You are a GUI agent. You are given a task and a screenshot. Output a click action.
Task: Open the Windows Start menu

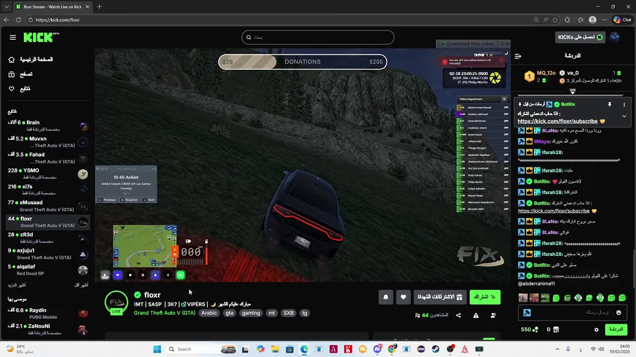[157, 349]
